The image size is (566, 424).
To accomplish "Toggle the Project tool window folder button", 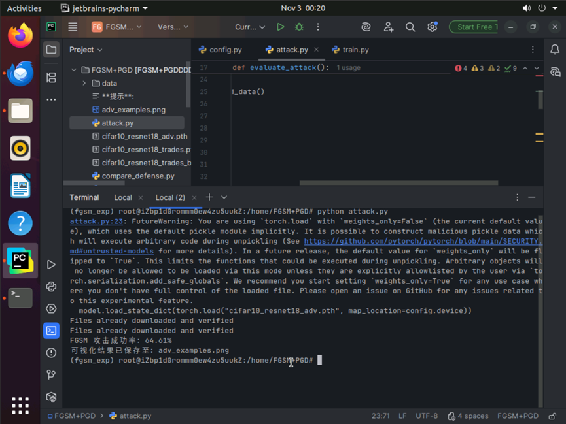I will pos(51,50).
